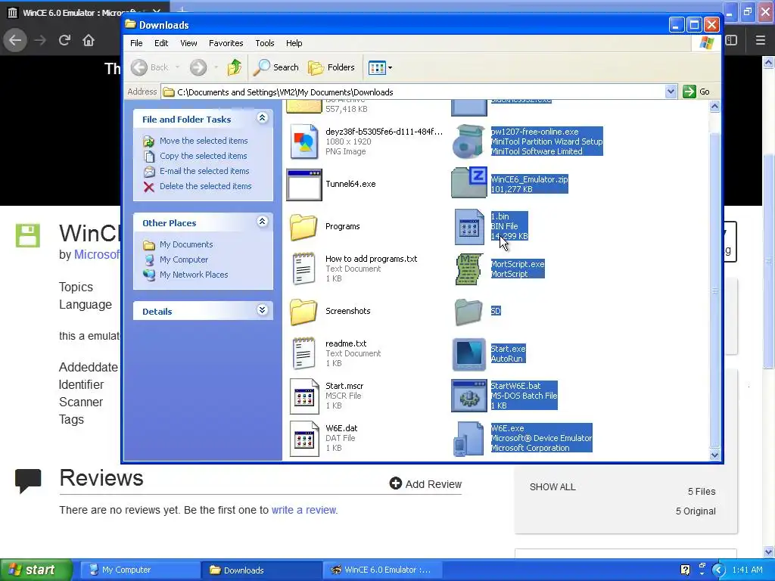Click the browser home icon
775x581 pixels.
(89, 40)
